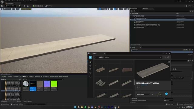The image size is (194, 109).
Task: Clear the Bridge search field with X
Action: (160, 57)
